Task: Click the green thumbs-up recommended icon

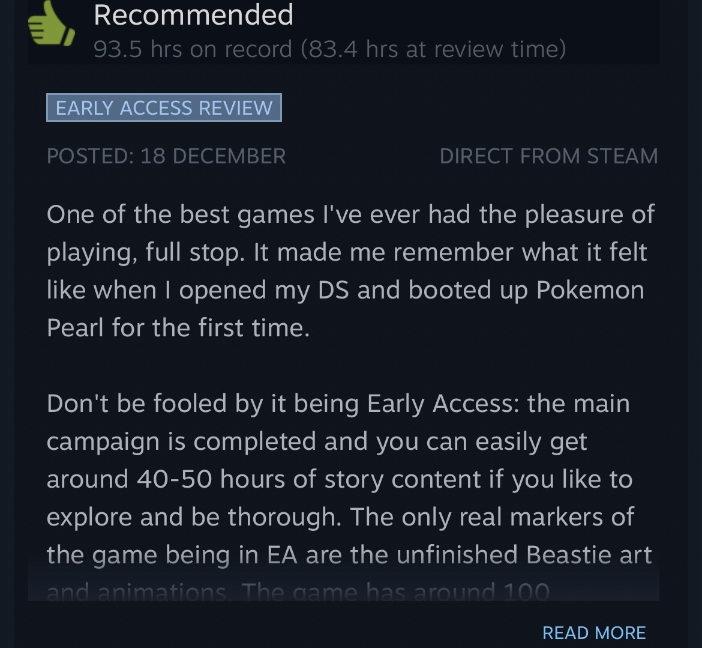Action: [x=51, y=23]
